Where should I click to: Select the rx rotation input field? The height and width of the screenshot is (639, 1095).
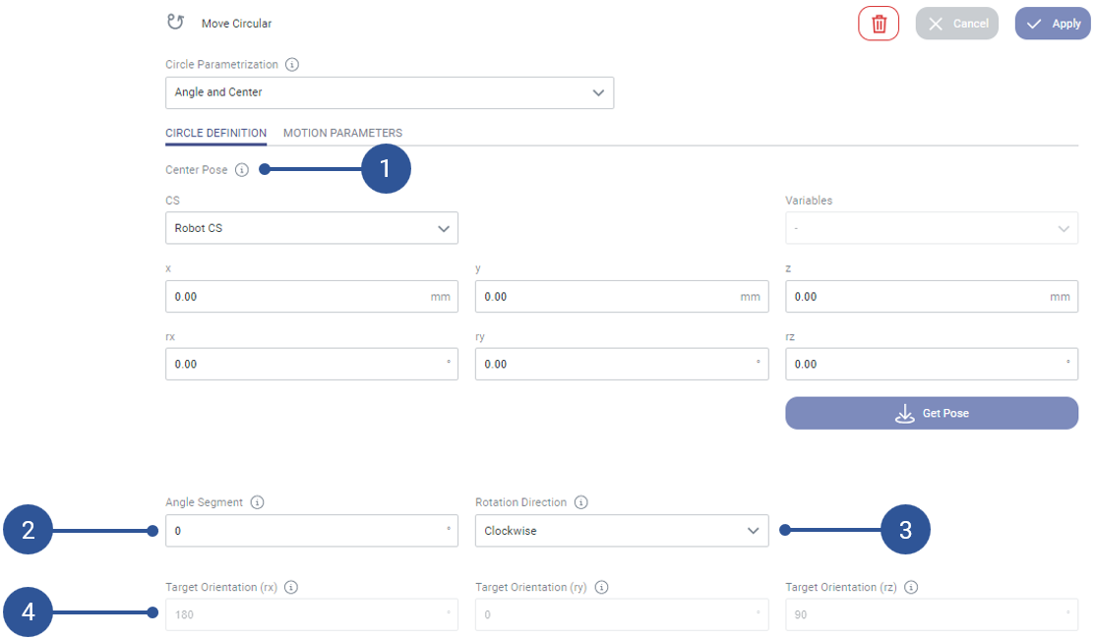pos(312,364)
